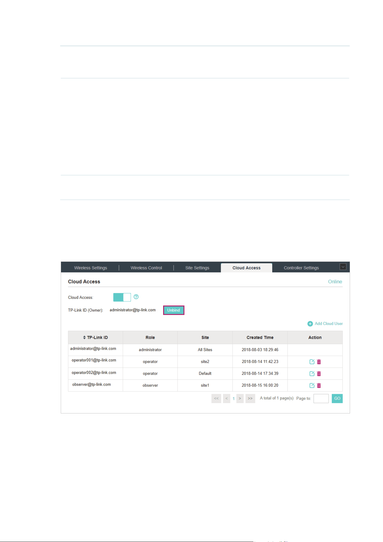The image size is (383, 542).
Task: Click the All Sites cell
Action: [205, 350]
